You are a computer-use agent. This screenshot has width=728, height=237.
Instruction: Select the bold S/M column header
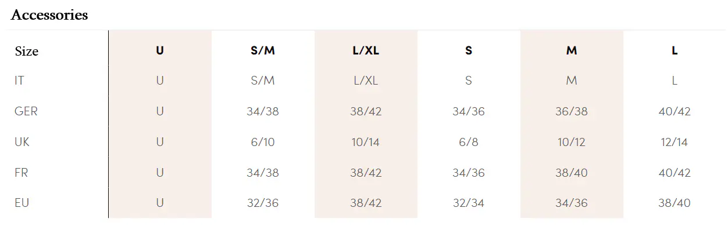tap(263, 50)
